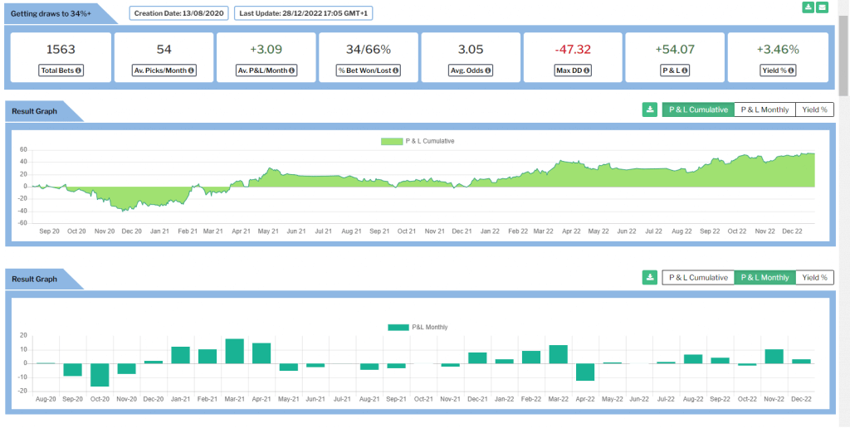Viewport: 850px width, 428px height.
Task: Click the tall Mar-21 bar in monthly chart
Action: pos(235,351)
